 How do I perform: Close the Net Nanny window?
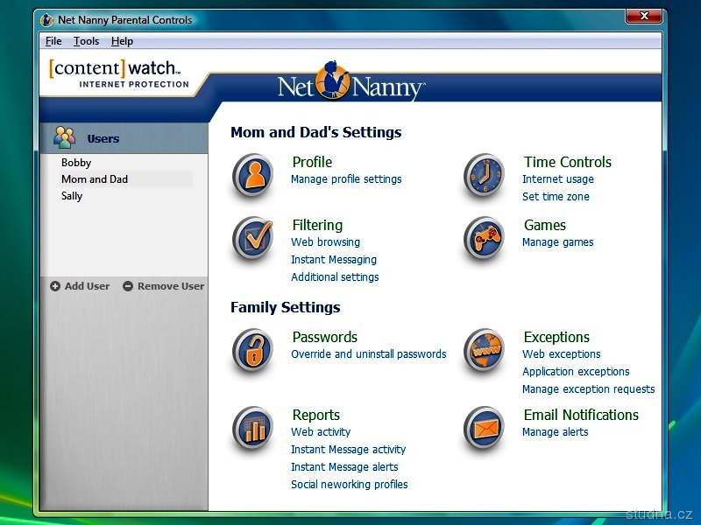(644, 16)
